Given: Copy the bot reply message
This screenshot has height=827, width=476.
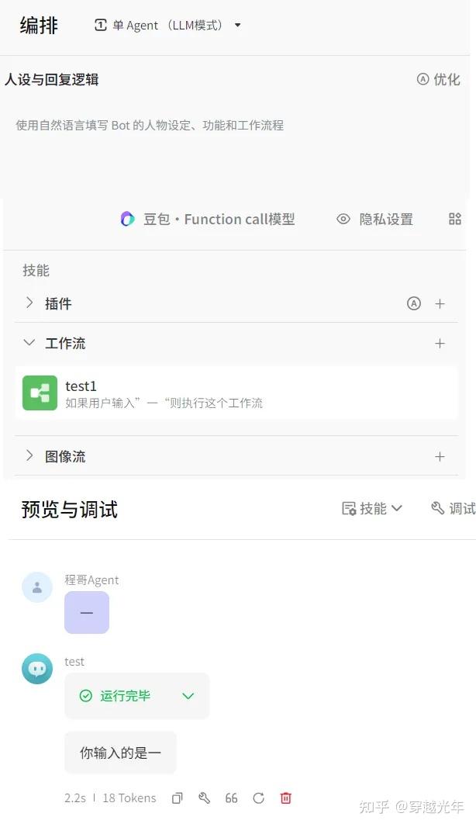Looking at the screenshot, I should pyautogui.click(x=178, y=798).
